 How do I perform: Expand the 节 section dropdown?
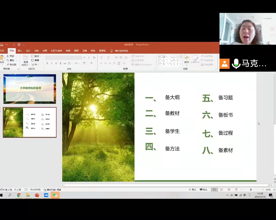click(35, 65)
